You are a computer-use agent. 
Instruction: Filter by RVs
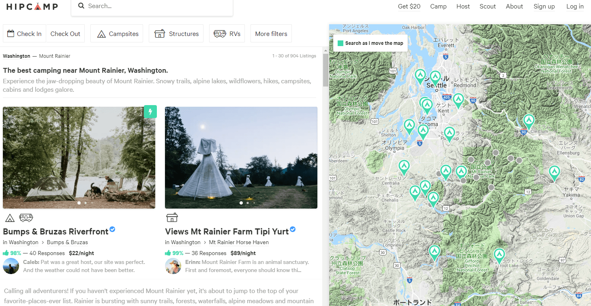(x=227, y=34)
